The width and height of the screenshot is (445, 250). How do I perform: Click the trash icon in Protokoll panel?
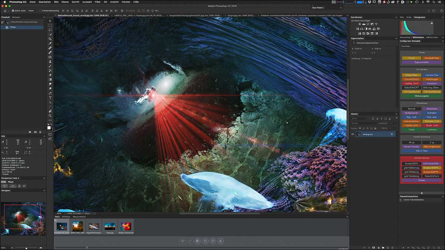[x=40, y=132]
